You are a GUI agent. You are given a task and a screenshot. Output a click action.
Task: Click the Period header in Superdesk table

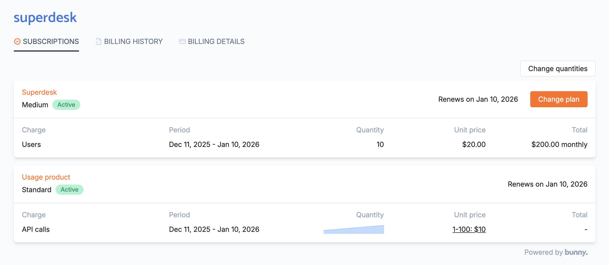179,130
